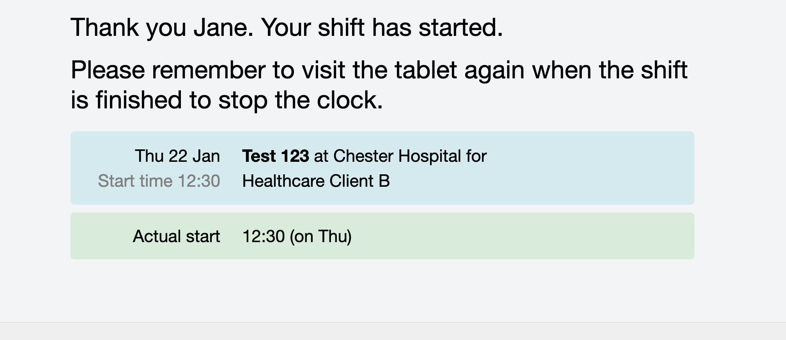786x340 pixels.
Task: Click the "12:30 (on Thu)" actual start value
Action: 297,236
